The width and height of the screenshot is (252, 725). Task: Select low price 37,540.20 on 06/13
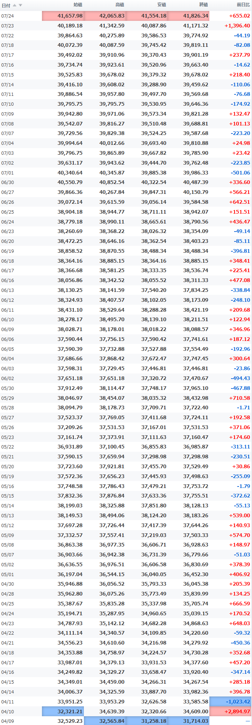tap(154, 290)
